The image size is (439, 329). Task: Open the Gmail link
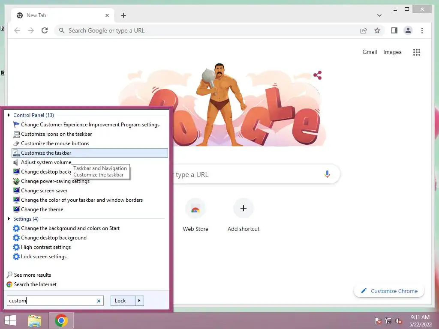coord(370,52)
